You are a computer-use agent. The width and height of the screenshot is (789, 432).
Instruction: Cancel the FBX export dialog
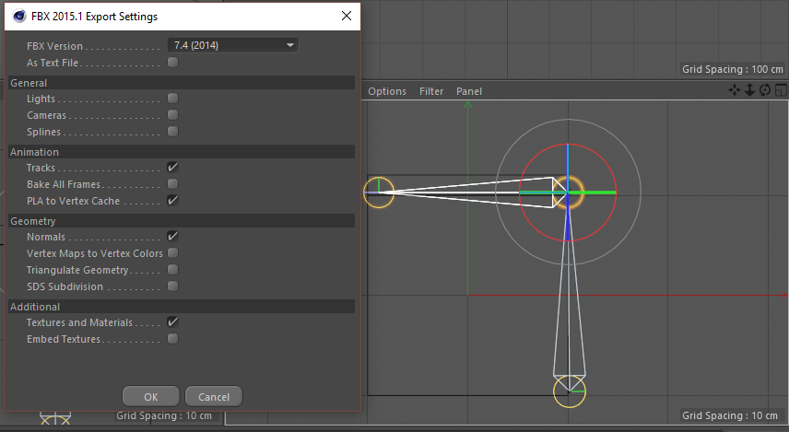coord(214,397)
